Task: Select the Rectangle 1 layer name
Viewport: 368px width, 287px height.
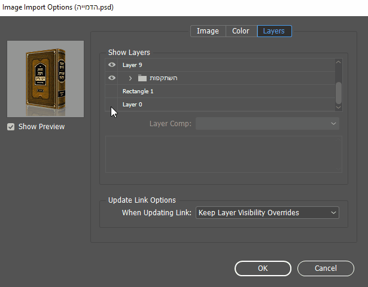Action: (x=138, y=91)
